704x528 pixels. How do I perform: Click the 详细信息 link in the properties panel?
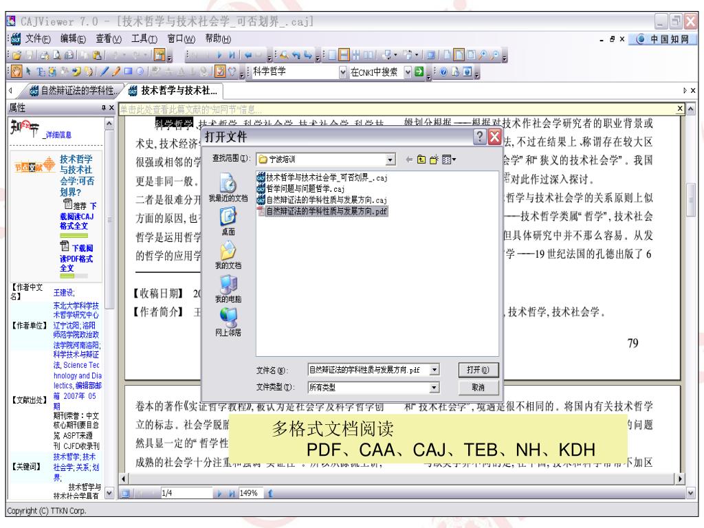pyautogui.click(x=58, y=135)
